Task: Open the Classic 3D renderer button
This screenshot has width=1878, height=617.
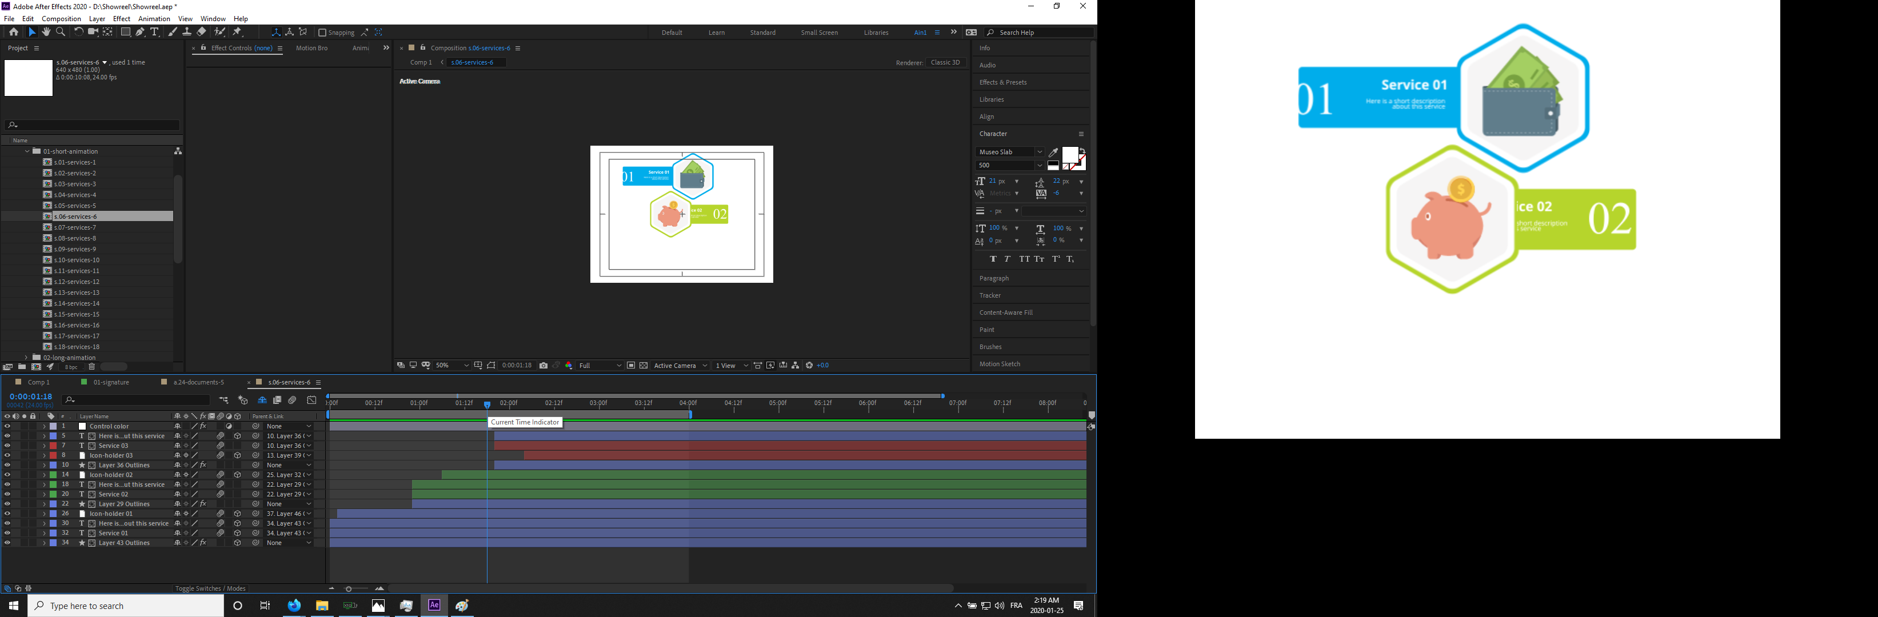Action: pos(945,63)
